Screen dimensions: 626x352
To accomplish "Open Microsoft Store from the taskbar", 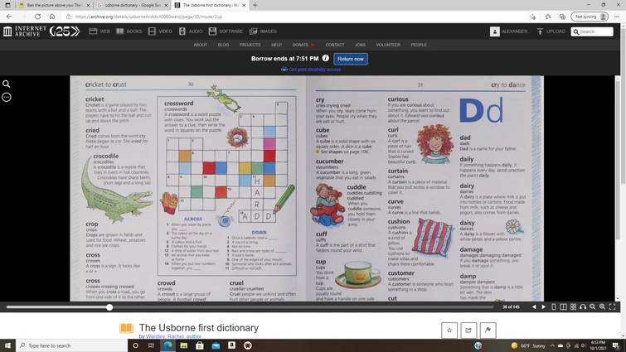I will pos(200,345).
